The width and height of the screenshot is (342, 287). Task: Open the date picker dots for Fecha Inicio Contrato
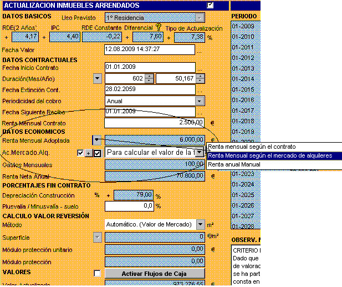coord(199,69)
